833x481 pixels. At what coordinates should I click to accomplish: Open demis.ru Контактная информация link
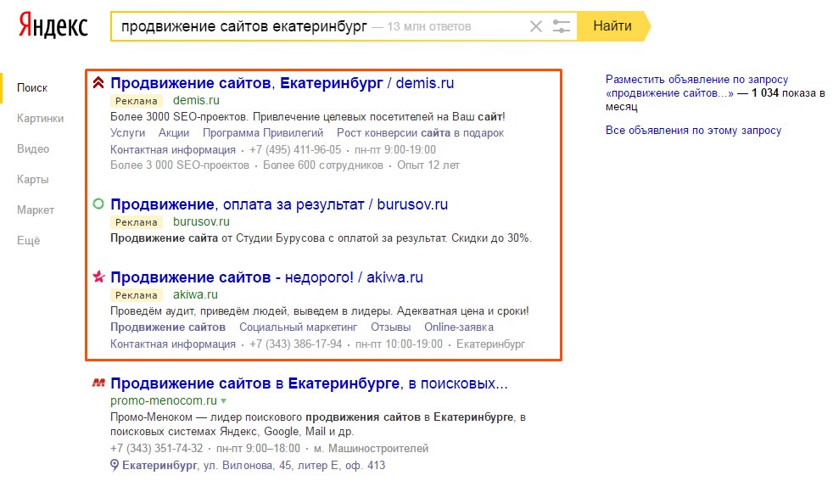coord(173,150)
